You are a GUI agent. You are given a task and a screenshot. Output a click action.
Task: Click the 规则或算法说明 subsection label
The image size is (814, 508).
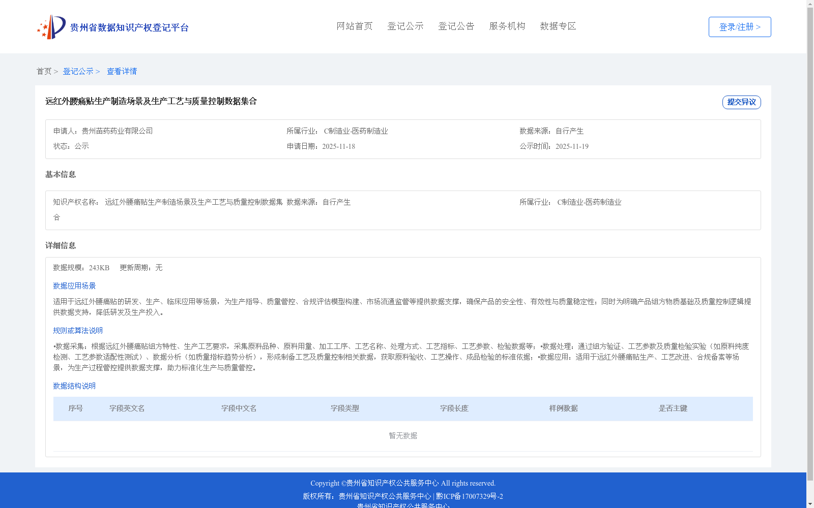[x=78, y=331]
